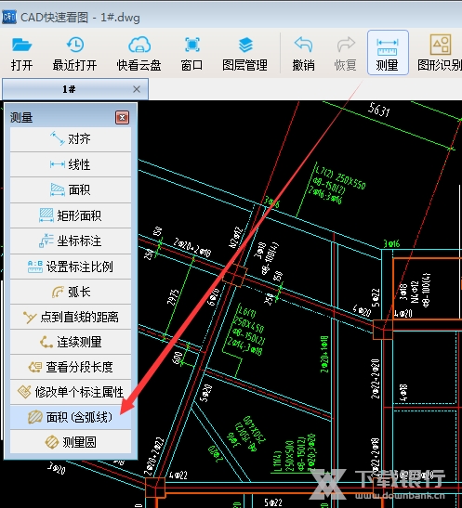Choose the 测量圆 circle measurement tool
Image resolution: width=462 pixels, height=508 pixels.
[x=71, y=442]
